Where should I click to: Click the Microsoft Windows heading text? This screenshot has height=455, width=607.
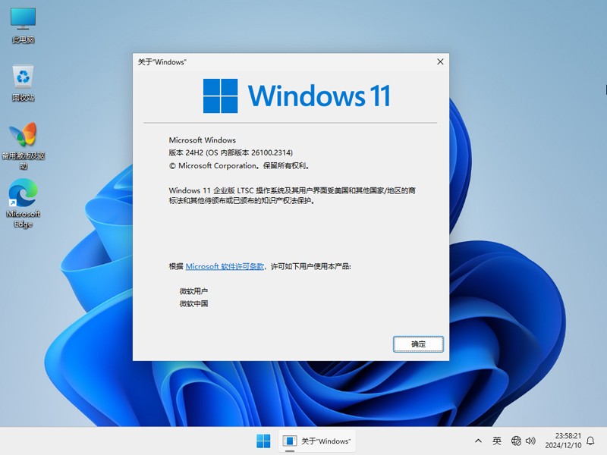point(202,140)
